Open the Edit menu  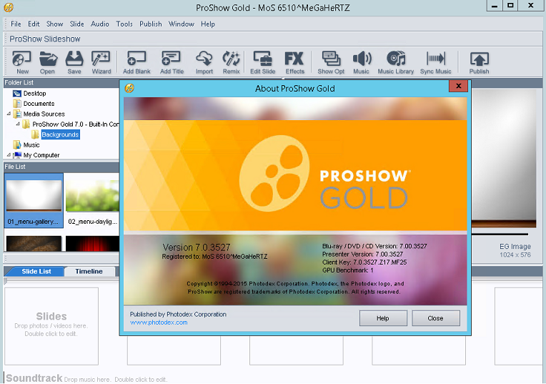click(x=34, y=24)
